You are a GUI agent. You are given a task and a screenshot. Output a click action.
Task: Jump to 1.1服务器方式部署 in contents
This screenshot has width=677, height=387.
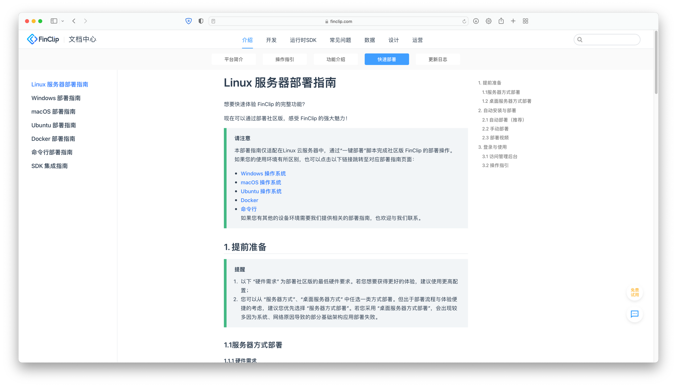point(501,92)
